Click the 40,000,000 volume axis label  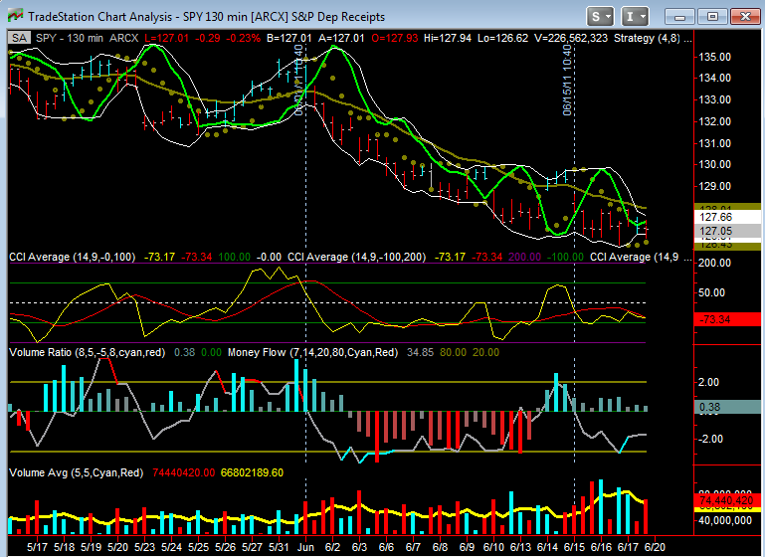[x=725, y=520]
